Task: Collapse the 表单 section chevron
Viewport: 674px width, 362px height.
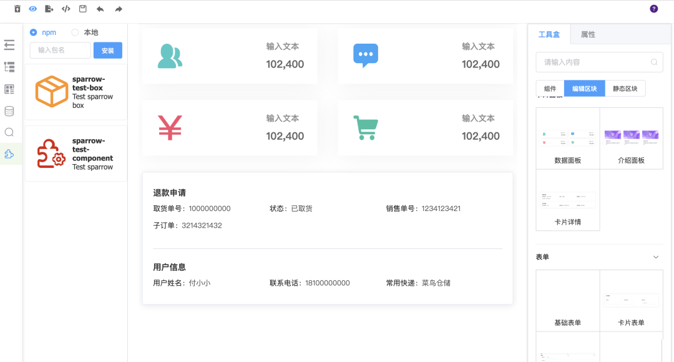Action: [656, 257]
